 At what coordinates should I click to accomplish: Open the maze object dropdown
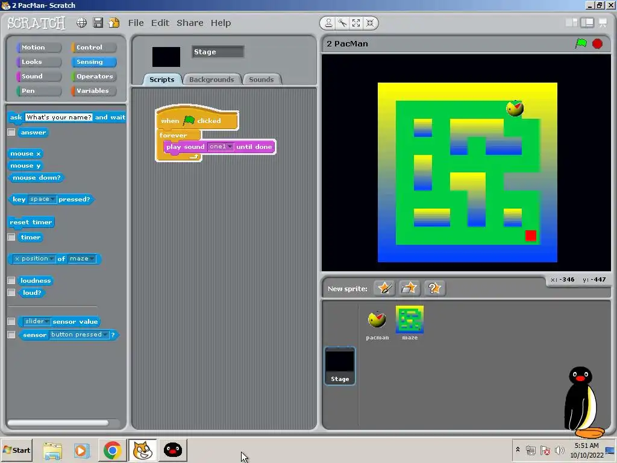click(x=82, y=259)
